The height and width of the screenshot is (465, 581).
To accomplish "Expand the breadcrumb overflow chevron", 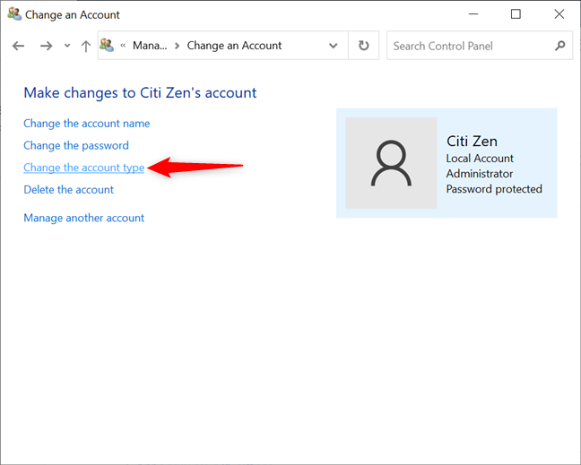I will click(123, 46).
